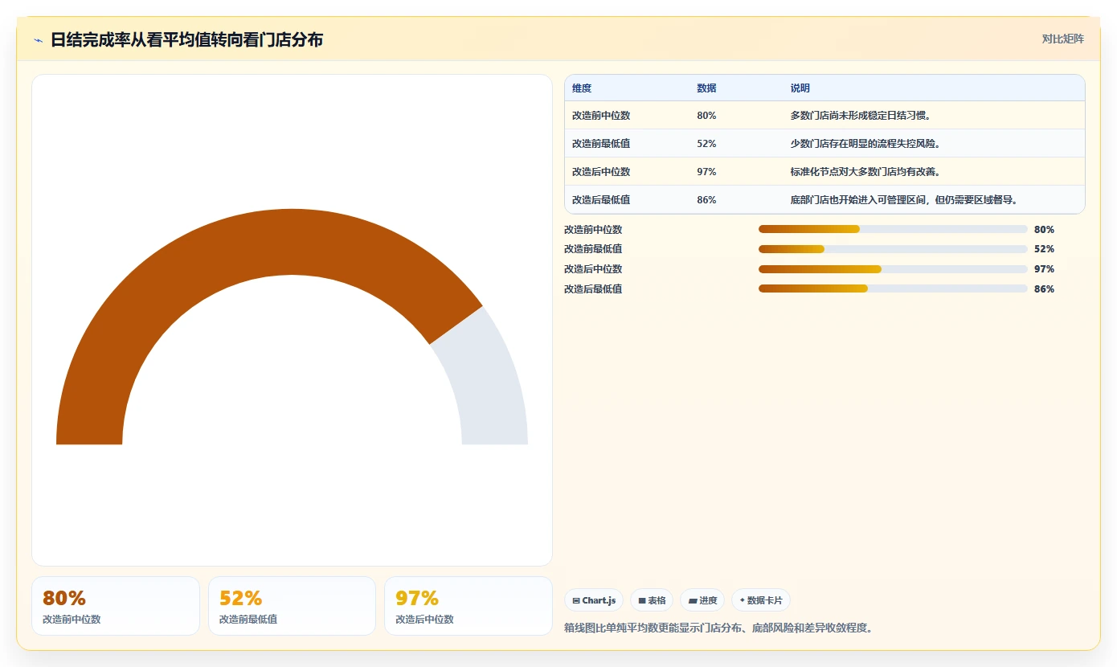Select the 数据卡片 chip
This screenshot has width=1117, height=667.
point(761,600)
